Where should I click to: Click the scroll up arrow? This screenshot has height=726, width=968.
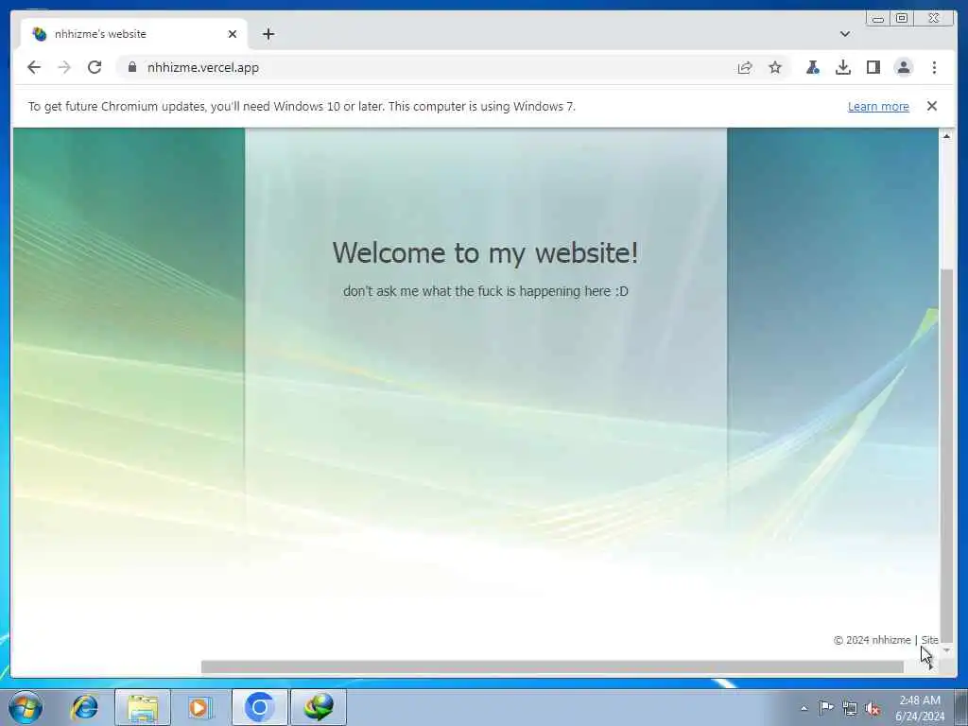click(x=946, y=136)
